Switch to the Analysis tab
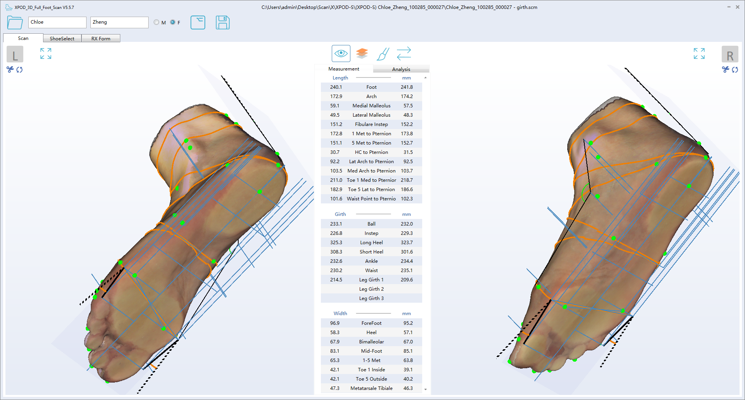The image size is (745, 400). tap(401, 69)
